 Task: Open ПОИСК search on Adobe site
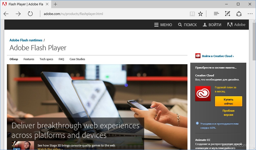pos(187,25)
